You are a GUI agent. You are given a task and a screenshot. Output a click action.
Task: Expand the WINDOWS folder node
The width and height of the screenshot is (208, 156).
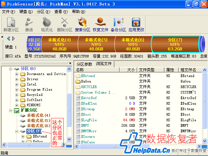[x=17, y=105]
